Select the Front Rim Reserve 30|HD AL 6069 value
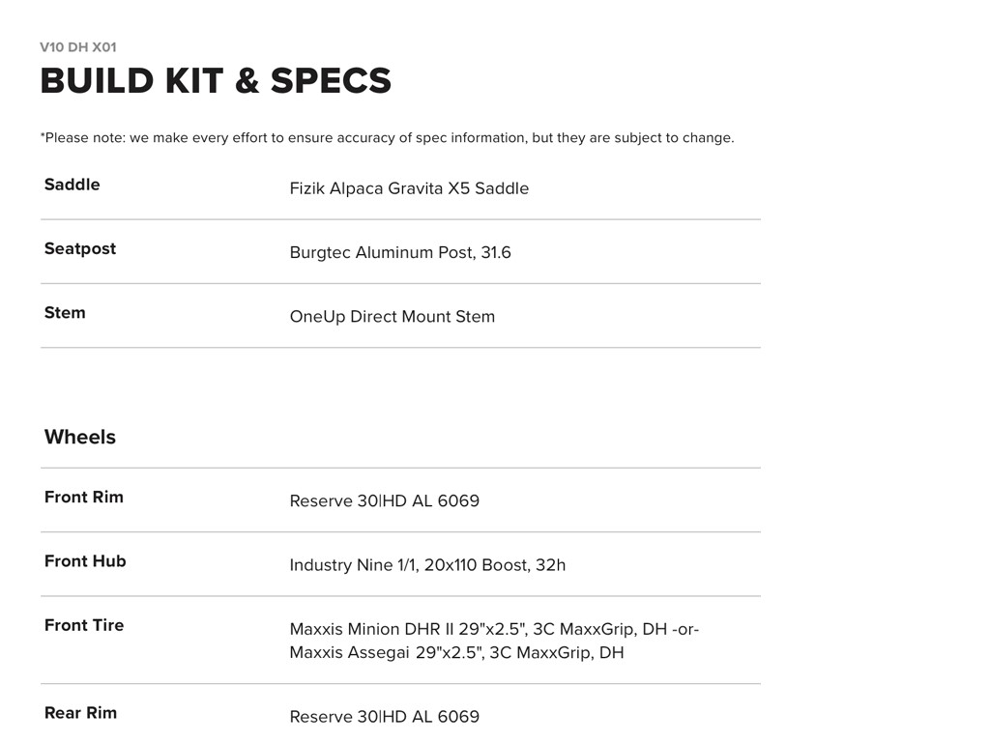This screenshot has width=990, height=742. 385,500
